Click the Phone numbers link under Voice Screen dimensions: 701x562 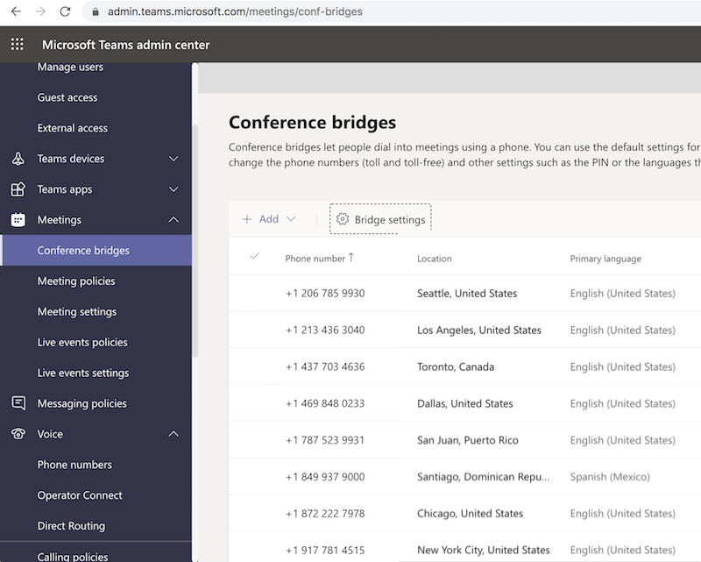point(75,464)
